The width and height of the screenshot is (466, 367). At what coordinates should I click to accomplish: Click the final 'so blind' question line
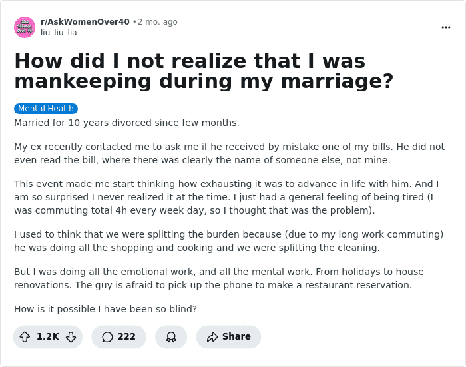tap(106, 309)
